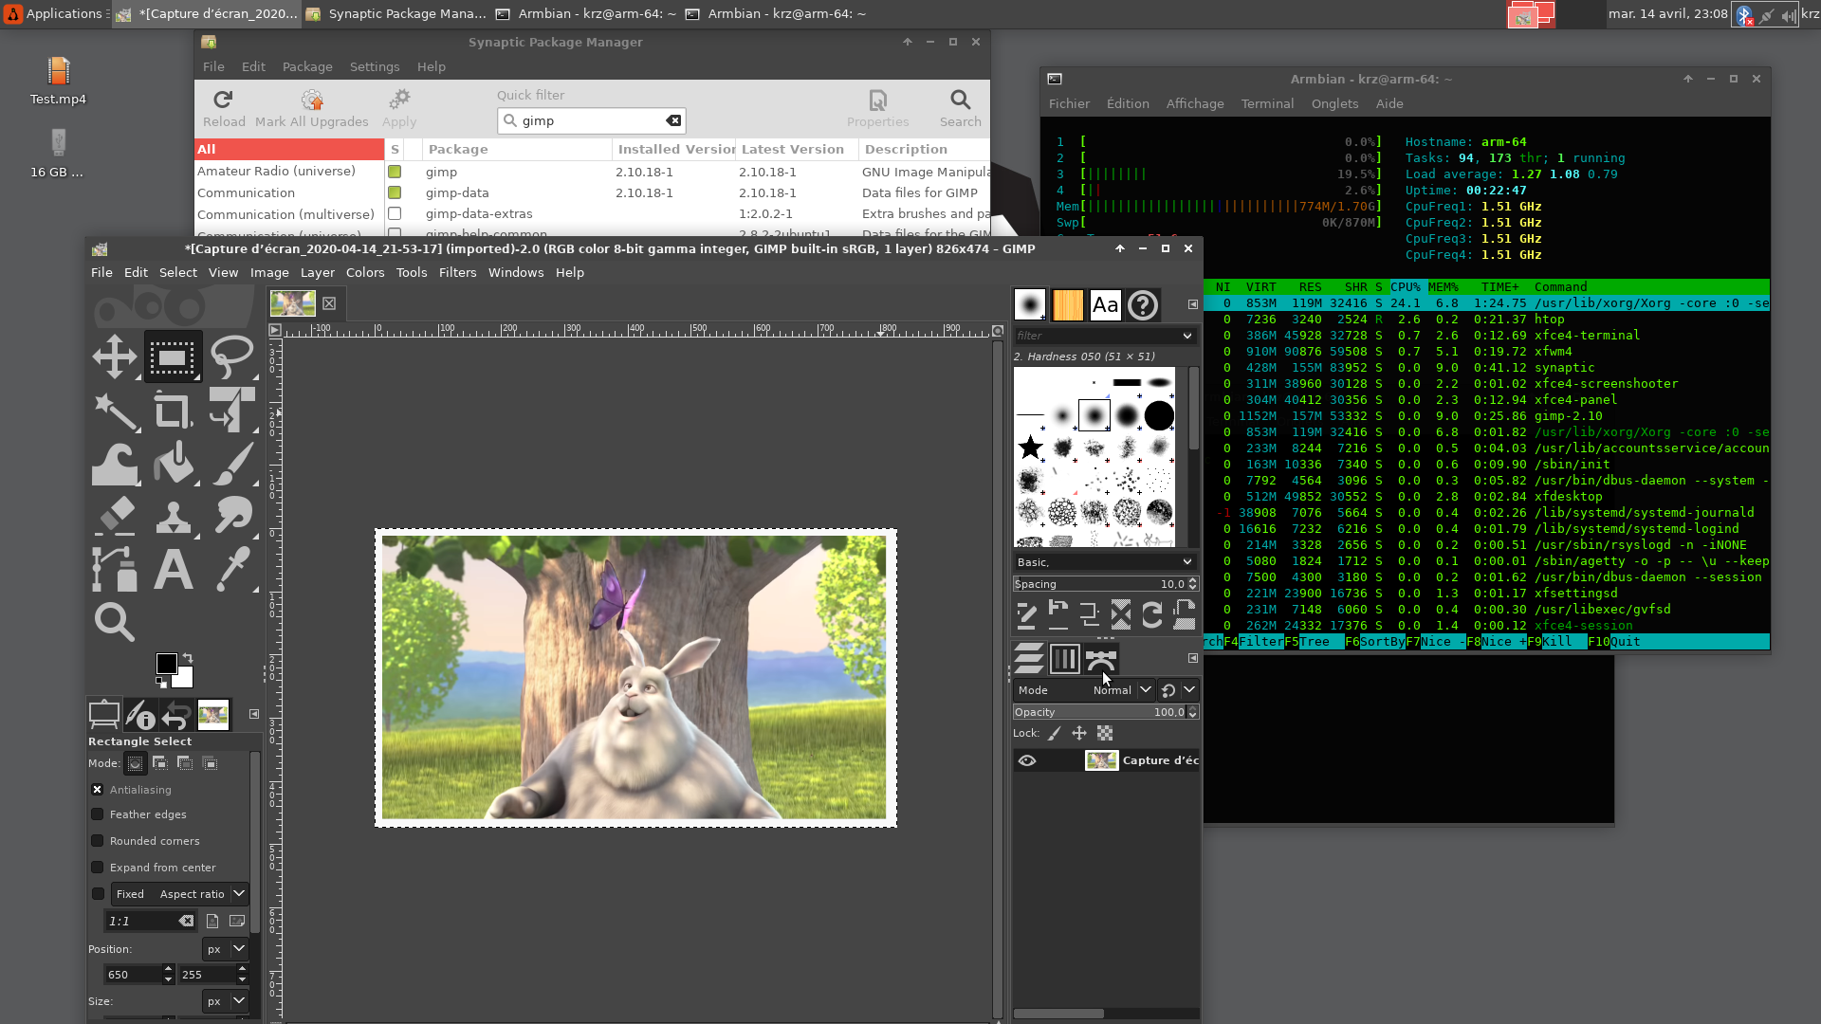This screenshot has height=1024, width=1821.
Task: Click the Search icon in Synaptic toolbar
Action: 960,108
